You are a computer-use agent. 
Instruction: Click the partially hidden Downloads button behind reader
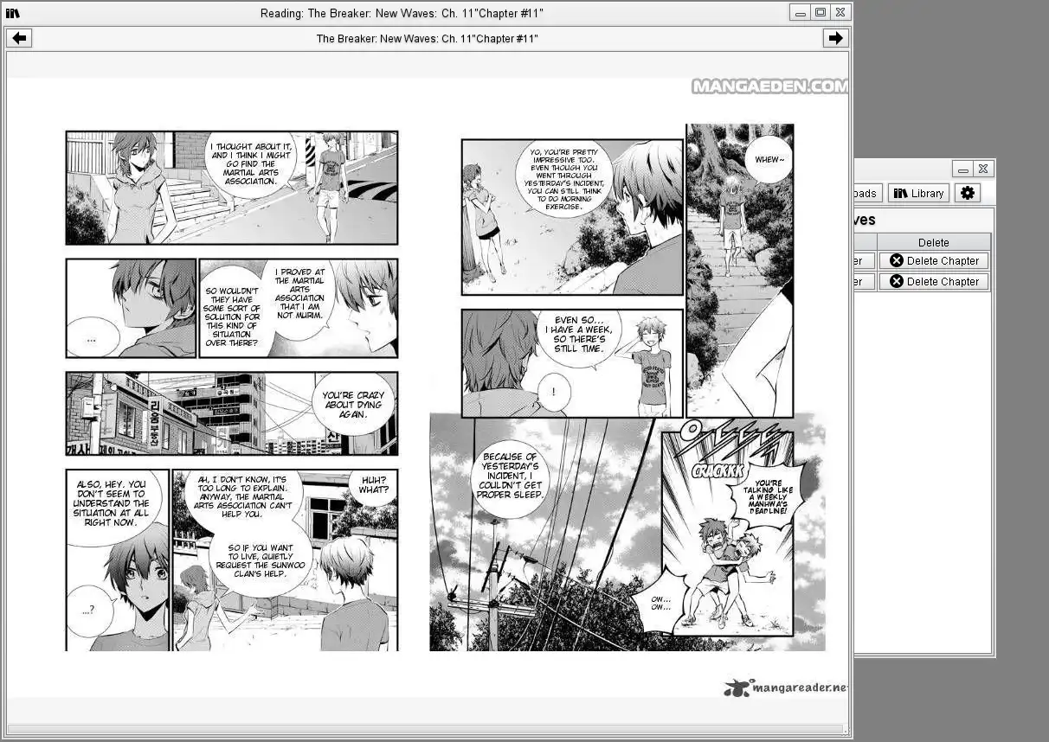point(867,193)
